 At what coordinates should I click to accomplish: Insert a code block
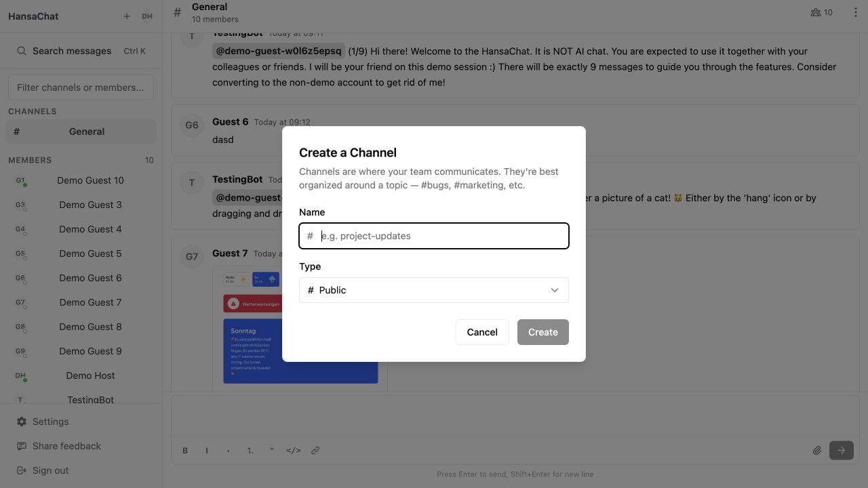pyautogui.click(x=294, y=451)
